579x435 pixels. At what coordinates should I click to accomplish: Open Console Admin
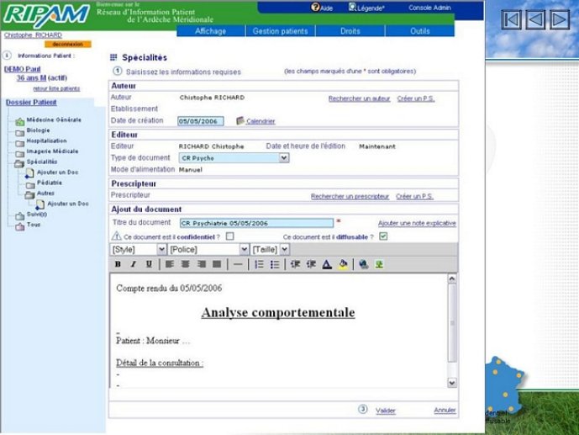tap(429, 8)
